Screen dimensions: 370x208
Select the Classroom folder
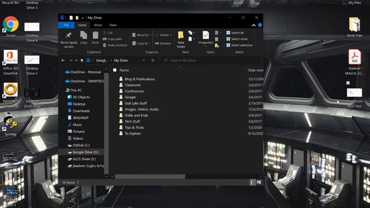[130, 85]
